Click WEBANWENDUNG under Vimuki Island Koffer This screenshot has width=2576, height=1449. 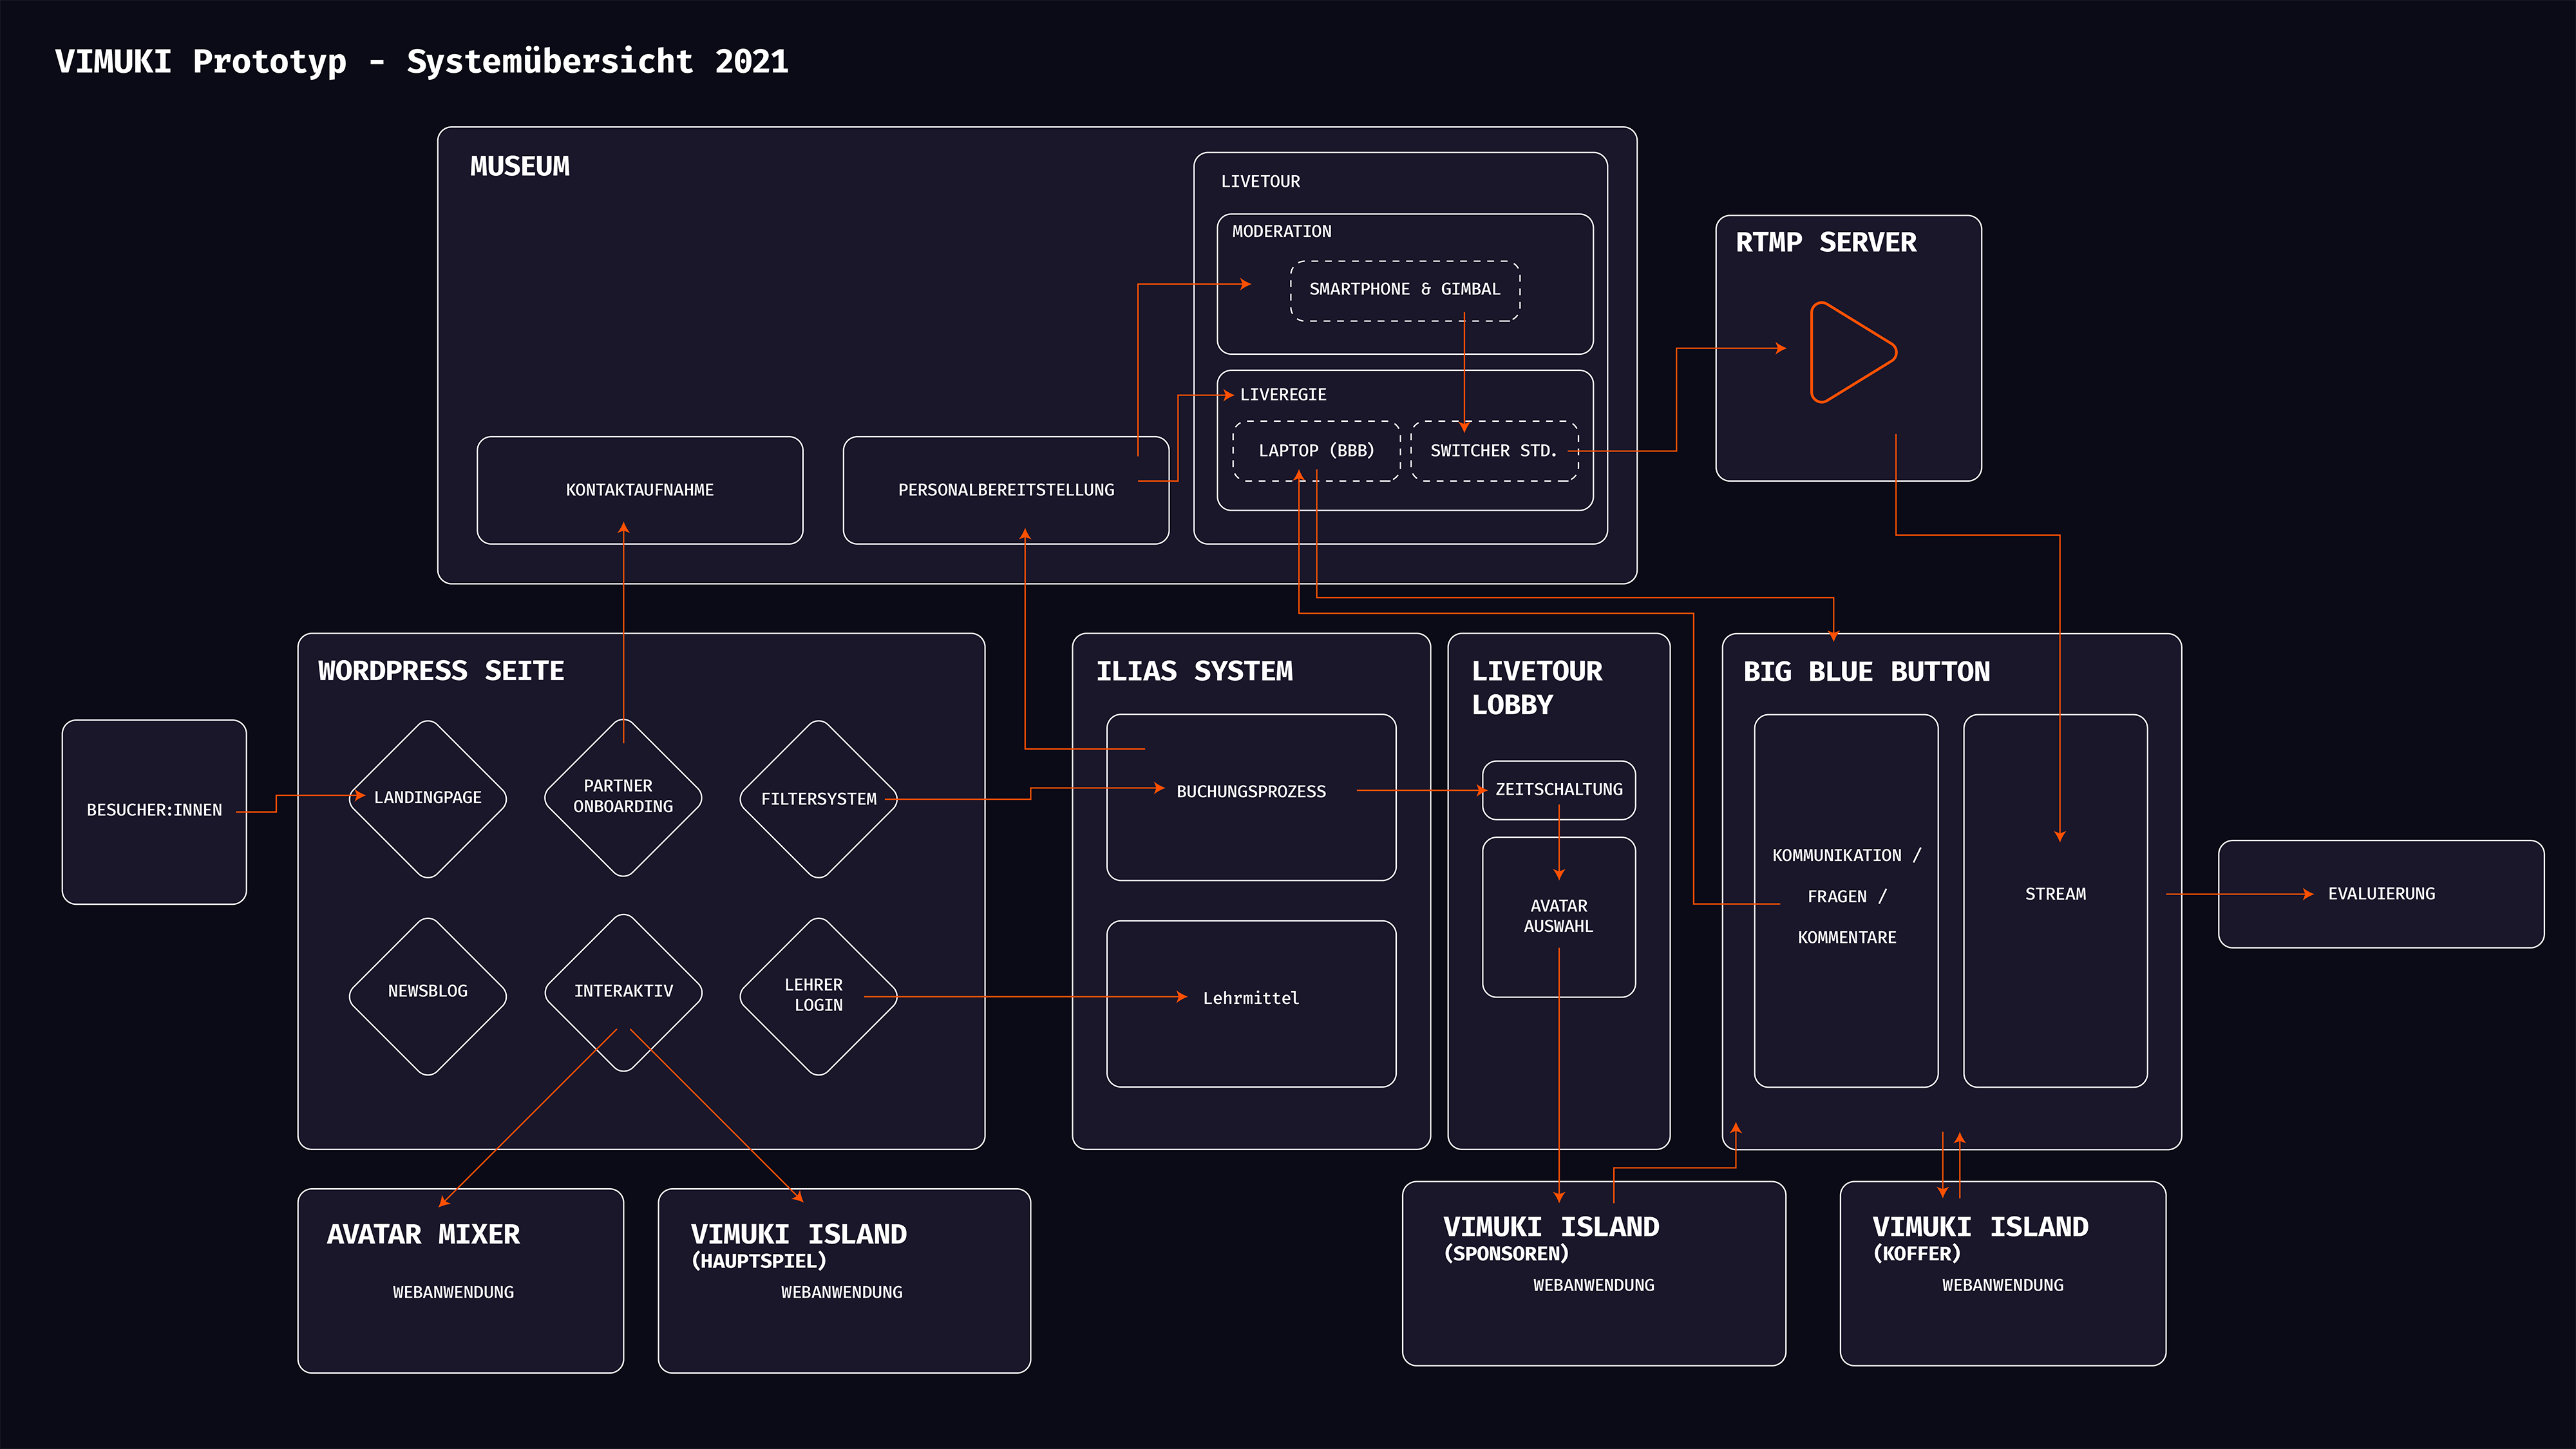click(2003, 1286)
